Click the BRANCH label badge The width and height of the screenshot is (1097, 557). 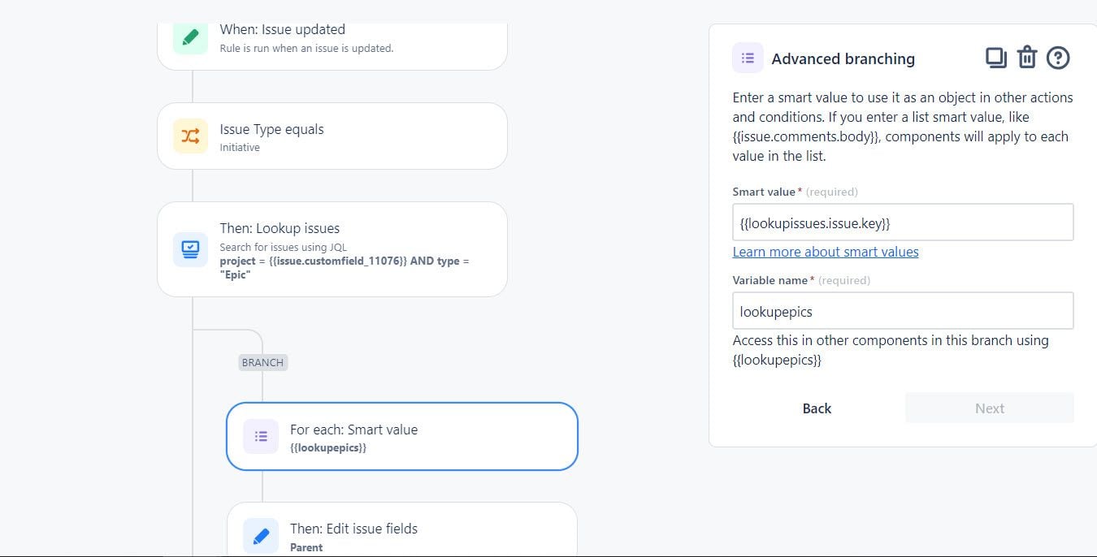262,362
